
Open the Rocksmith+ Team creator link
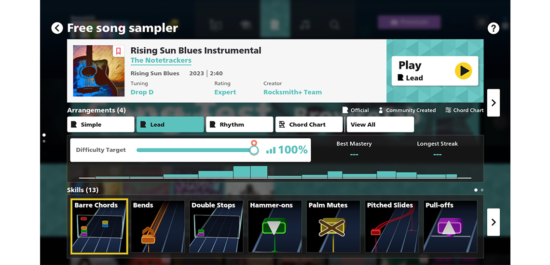point(292,92)
